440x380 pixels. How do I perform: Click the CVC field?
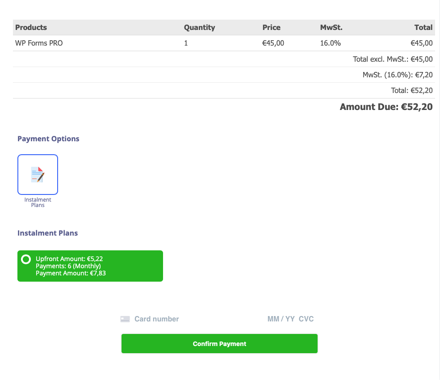click(x=306, y=319)
